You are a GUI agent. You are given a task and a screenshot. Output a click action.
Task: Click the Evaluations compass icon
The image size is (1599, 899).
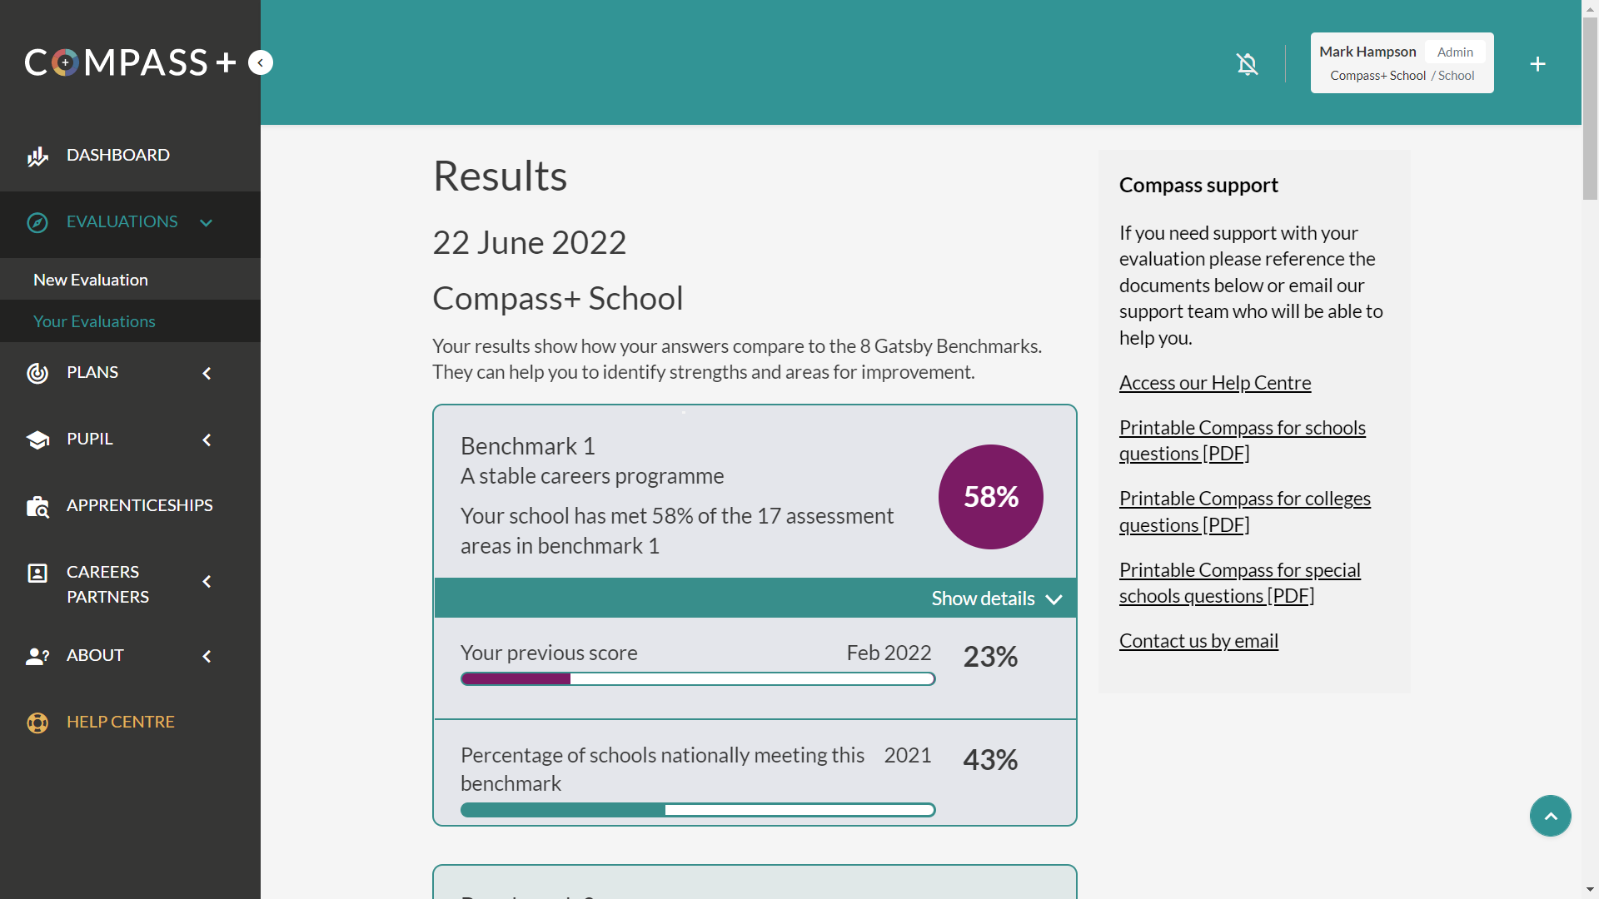click(x=37, y=222)
